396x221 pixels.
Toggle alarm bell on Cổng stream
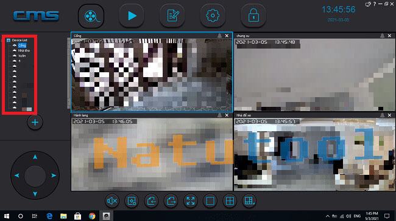pyautogui.click(x=219, y=36)
